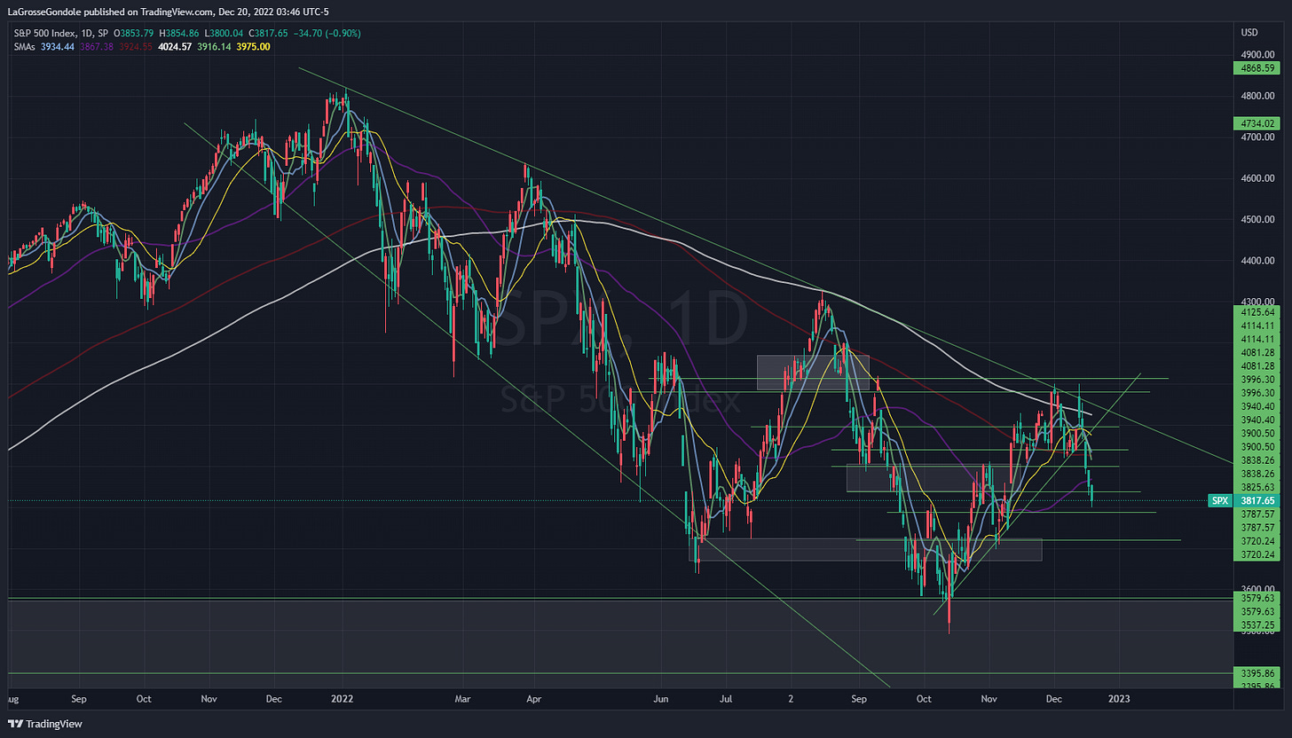
Task: Click the 4900.00 price axis tick
Action: coord(1258,54)
